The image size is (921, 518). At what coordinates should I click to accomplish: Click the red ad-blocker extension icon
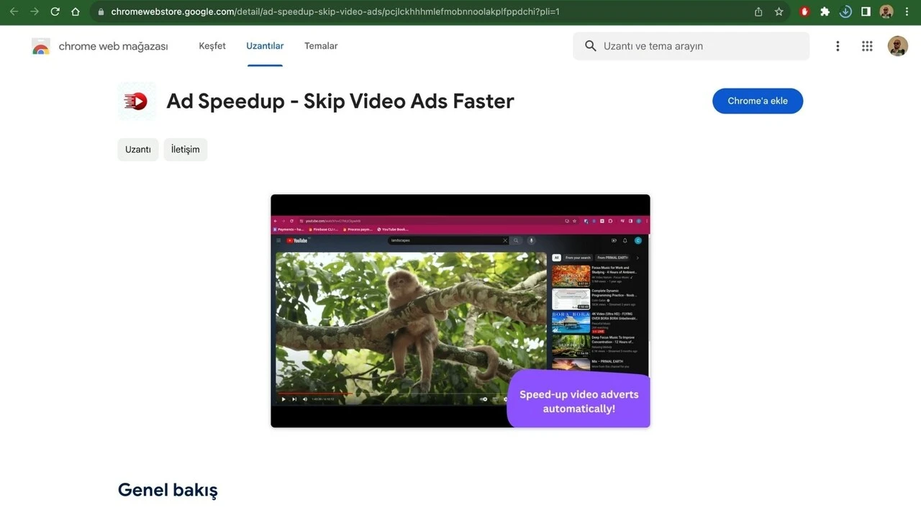tap(804, 12)
